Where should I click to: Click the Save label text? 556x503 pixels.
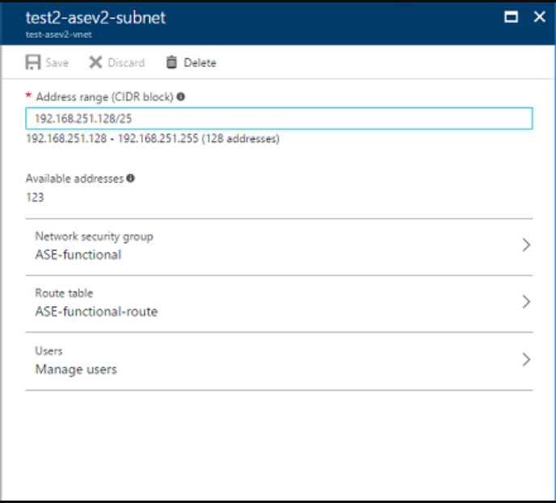[57, 63]
